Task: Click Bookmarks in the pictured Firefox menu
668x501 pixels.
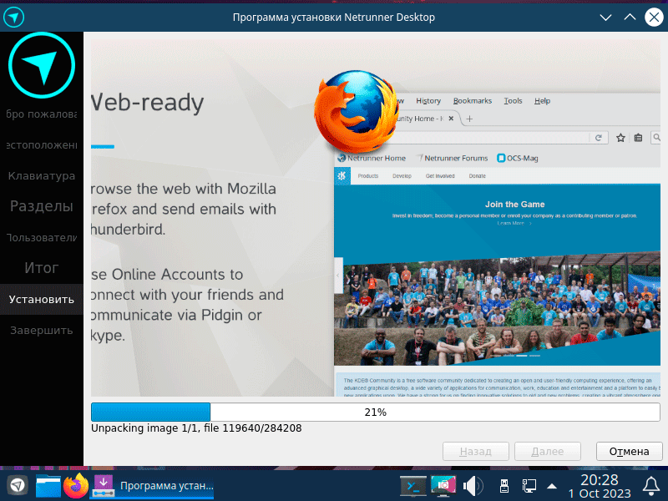Action: tap(473, 101)
